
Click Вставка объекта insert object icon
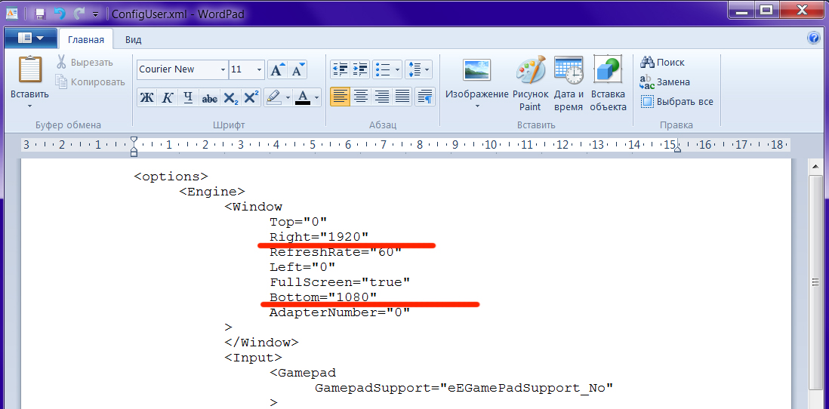coord(608,69)
